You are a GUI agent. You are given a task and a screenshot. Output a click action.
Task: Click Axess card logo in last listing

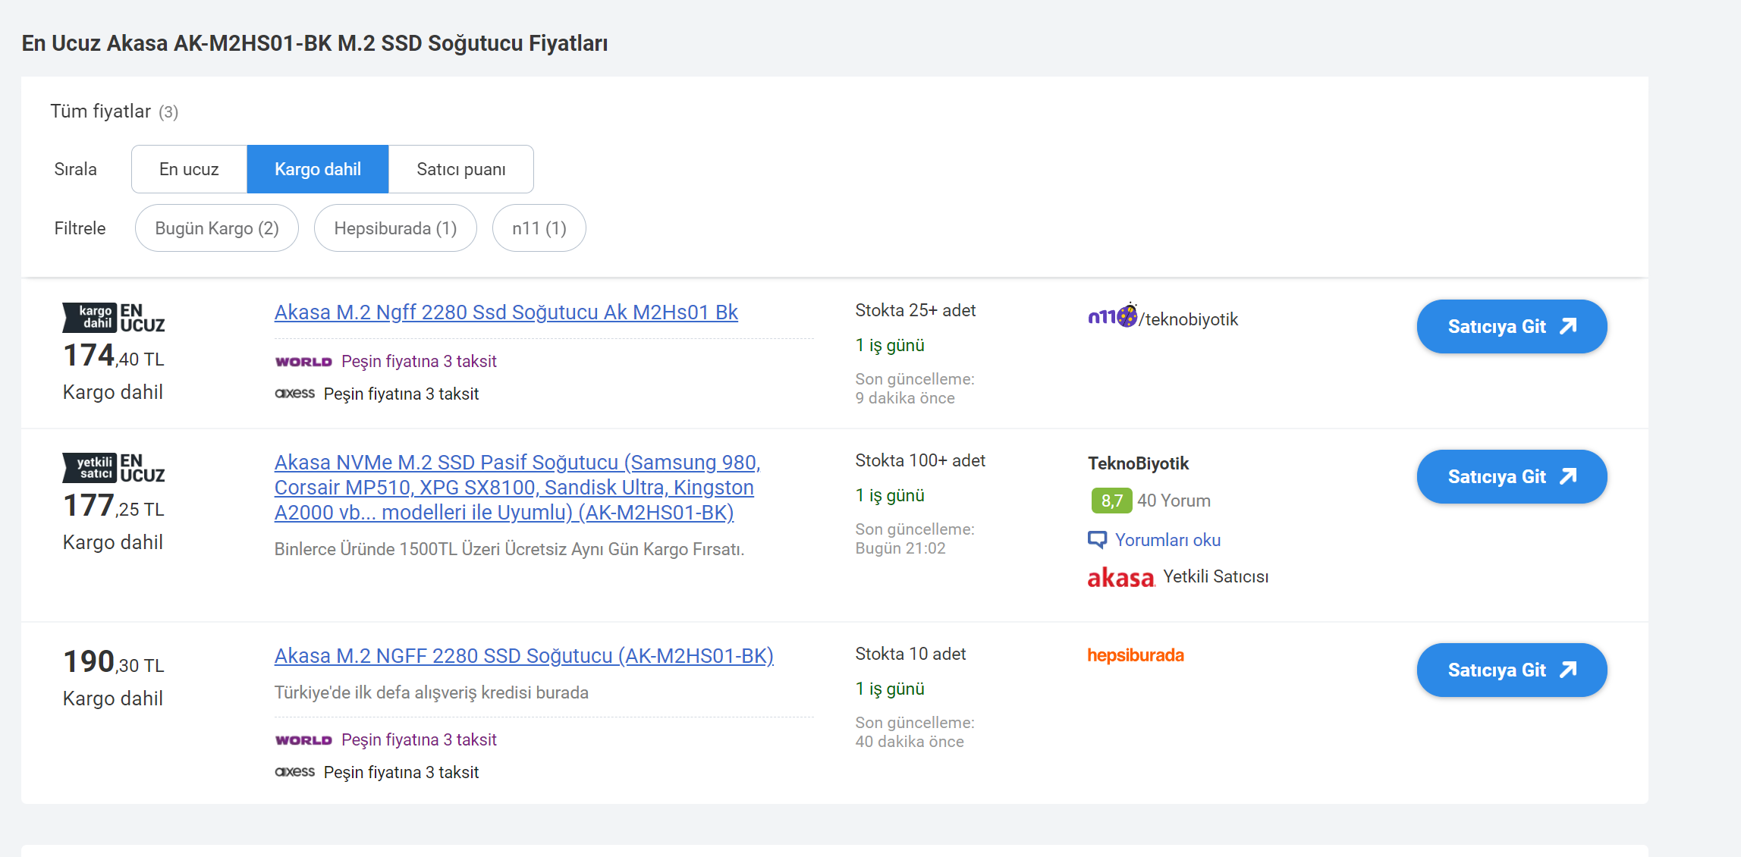pos(294,772)
